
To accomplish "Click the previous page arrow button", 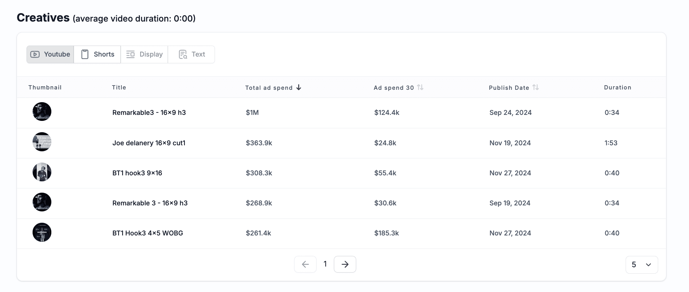I will coord(305,264).
